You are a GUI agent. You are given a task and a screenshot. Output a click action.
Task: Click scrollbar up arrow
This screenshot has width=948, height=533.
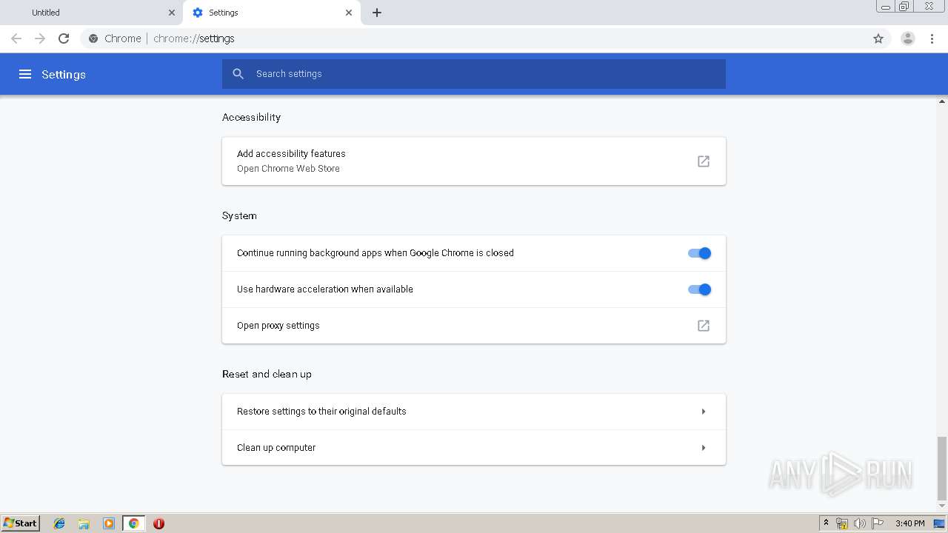[942, 101]
